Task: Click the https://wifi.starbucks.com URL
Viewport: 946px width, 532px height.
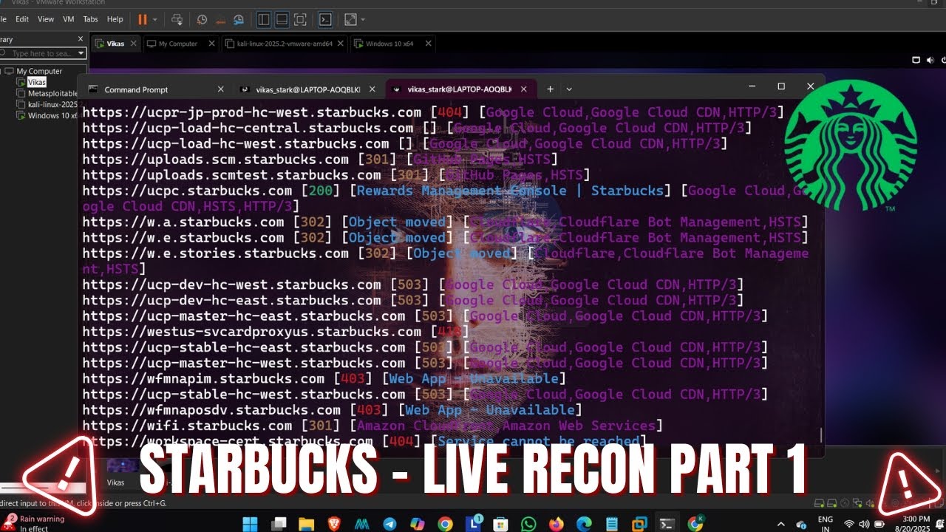Action: [188, 426]
